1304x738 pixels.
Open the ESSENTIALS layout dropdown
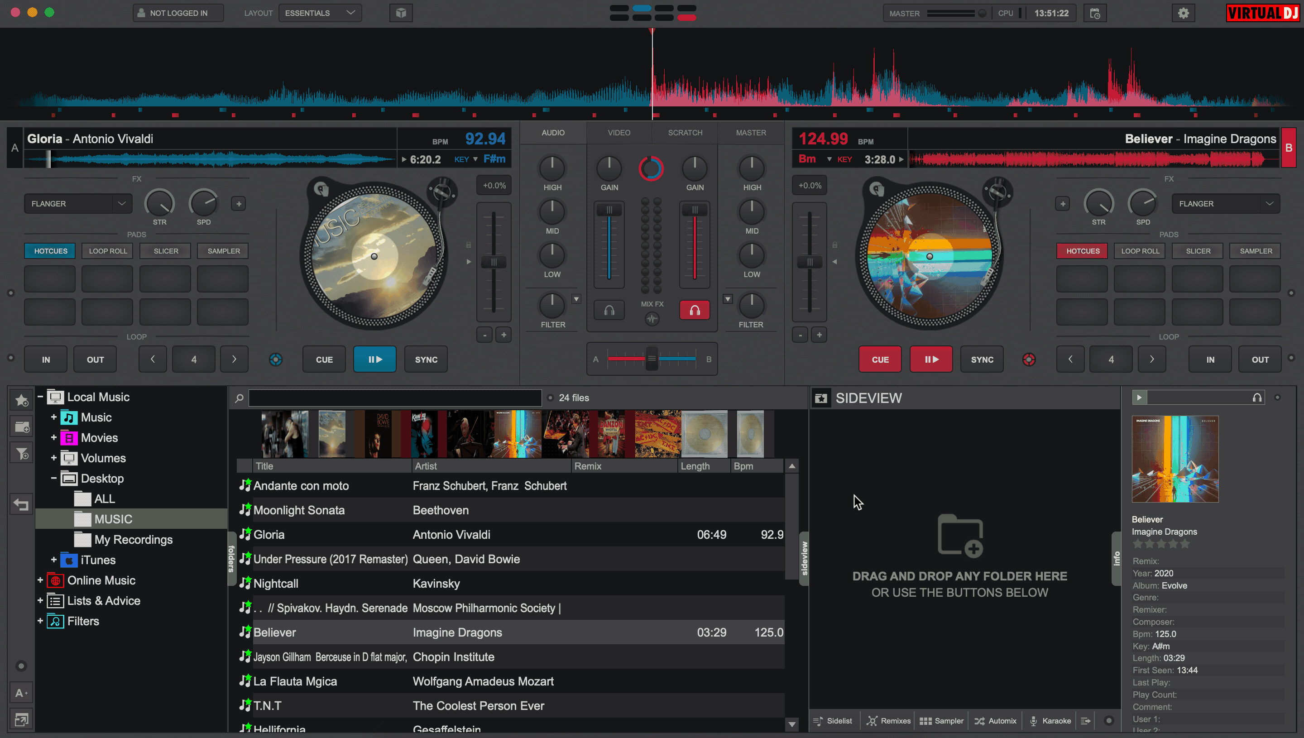pyautogui.click(x=320, y=13)
